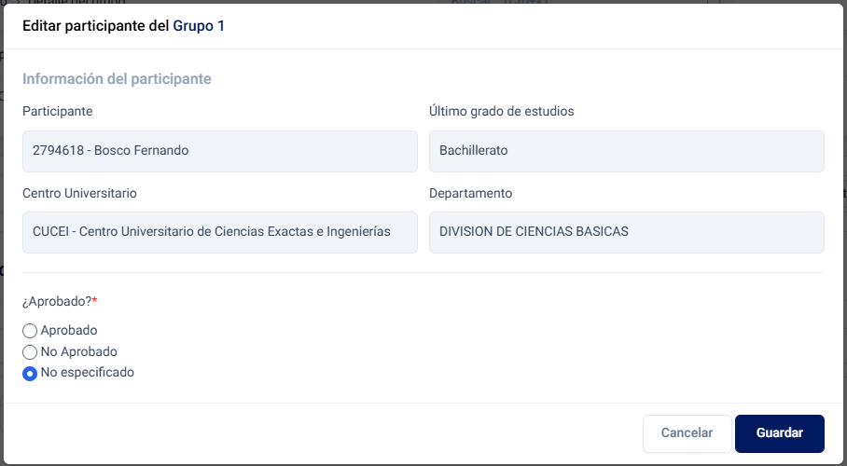Click the Participante field with Bosco Fernando

(220, 151)
